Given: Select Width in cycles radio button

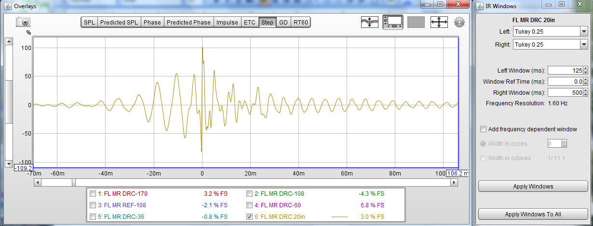Looking at the screenshot, I should [x=484, y=143].
